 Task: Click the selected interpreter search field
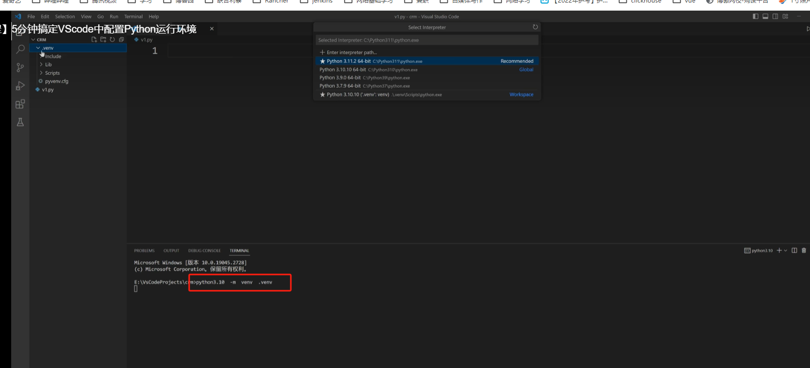(x=427, y=40)
